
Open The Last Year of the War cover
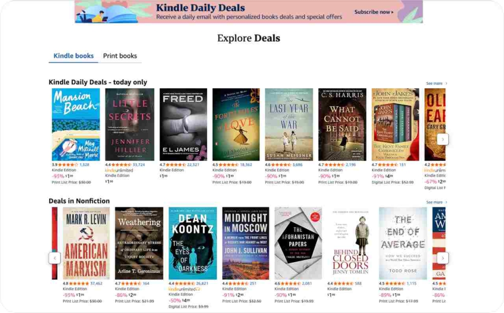(x=289, y=125)
